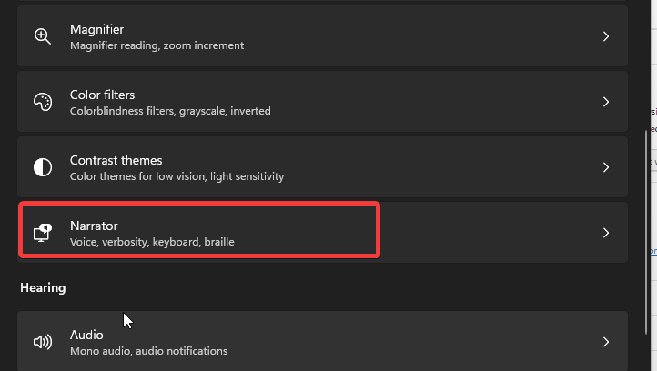Image resolution: width=657 pixels, height=371 pixels.
Task: Click 'Colorblindness filters, grayscale, inverted' subtitle
Action: (170, 111)
